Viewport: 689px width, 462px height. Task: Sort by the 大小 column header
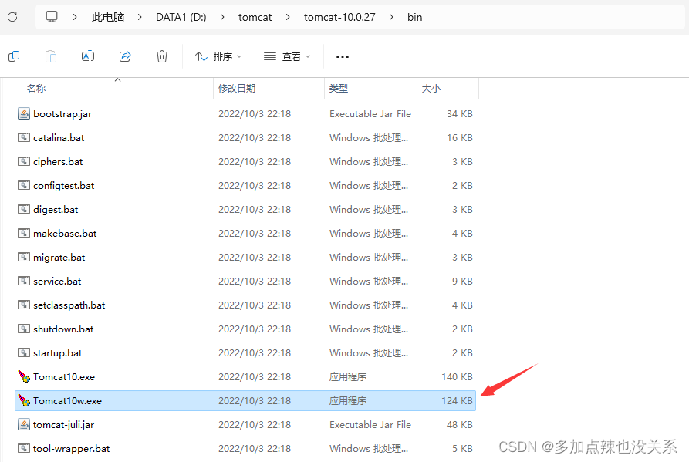[x=431, y=88]
